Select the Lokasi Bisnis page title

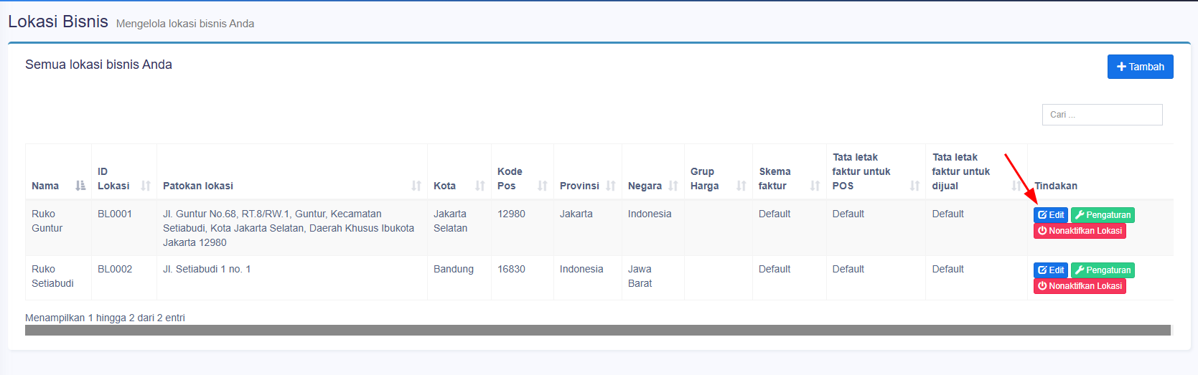tap(58, 22)
